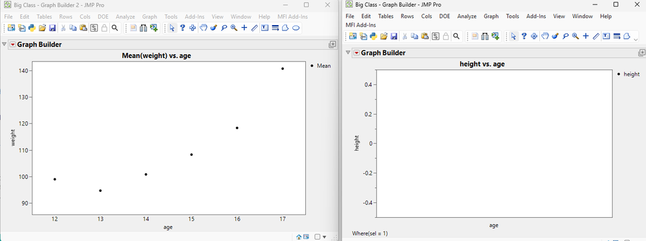Open the Analyze menu in right window
The width and height of the screenshot is (646, 241).
click(x=467, y=17)
